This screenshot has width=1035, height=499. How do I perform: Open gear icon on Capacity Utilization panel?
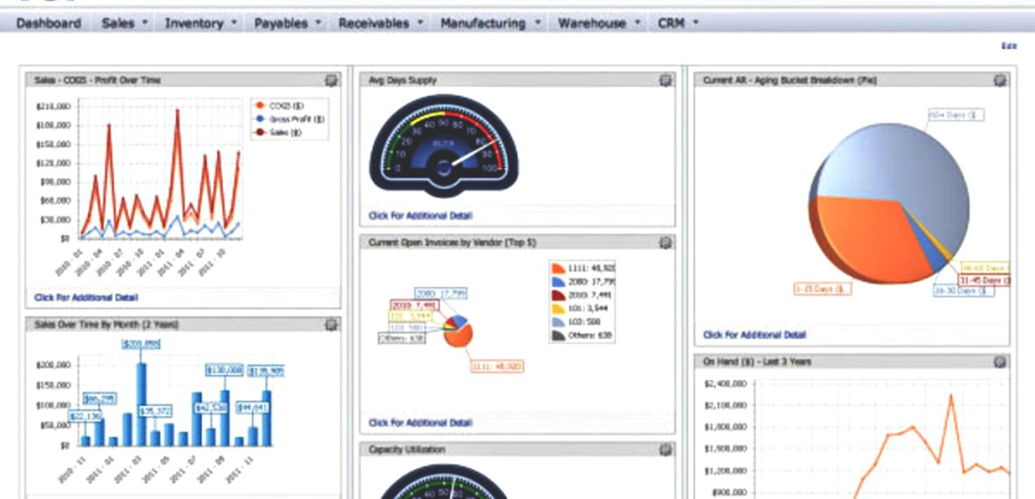click(x=664, y=449)
